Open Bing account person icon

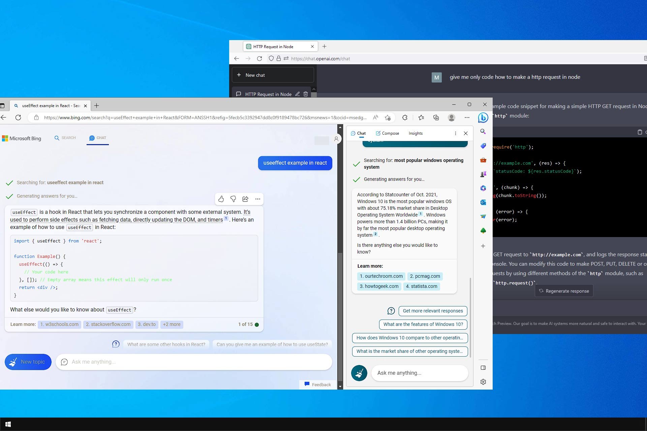pos(336,139)
